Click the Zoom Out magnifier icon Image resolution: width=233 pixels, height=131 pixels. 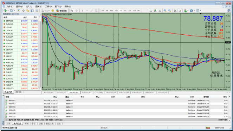pos(169,11)
